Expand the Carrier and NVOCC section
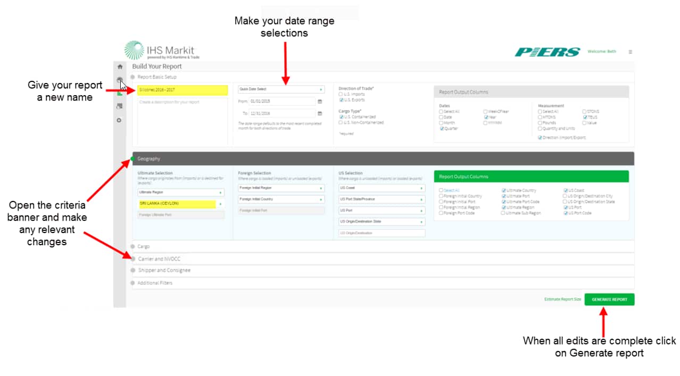 point(383,259)
